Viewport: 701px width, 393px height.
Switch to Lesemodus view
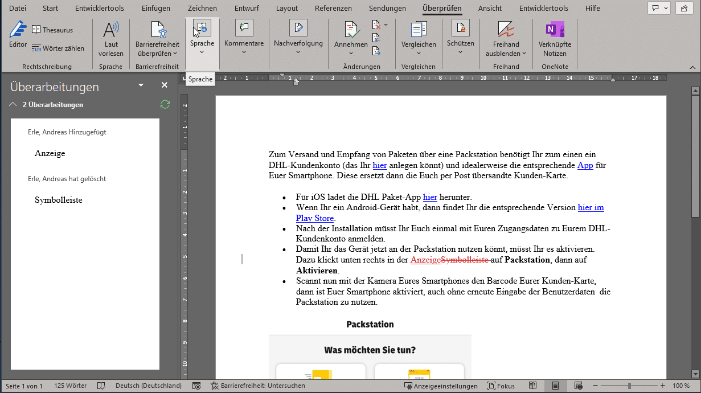(x=532, y=386)
